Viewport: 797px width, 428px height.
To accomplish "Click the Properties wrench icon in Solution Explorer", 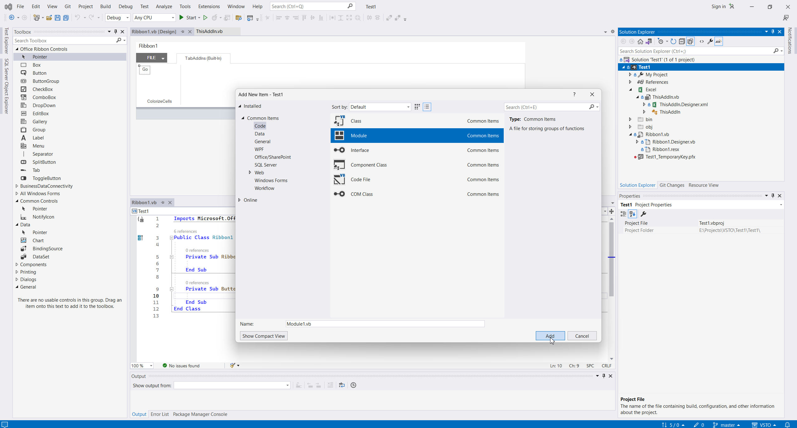I will pyautogui.click(x=710, y=41).
